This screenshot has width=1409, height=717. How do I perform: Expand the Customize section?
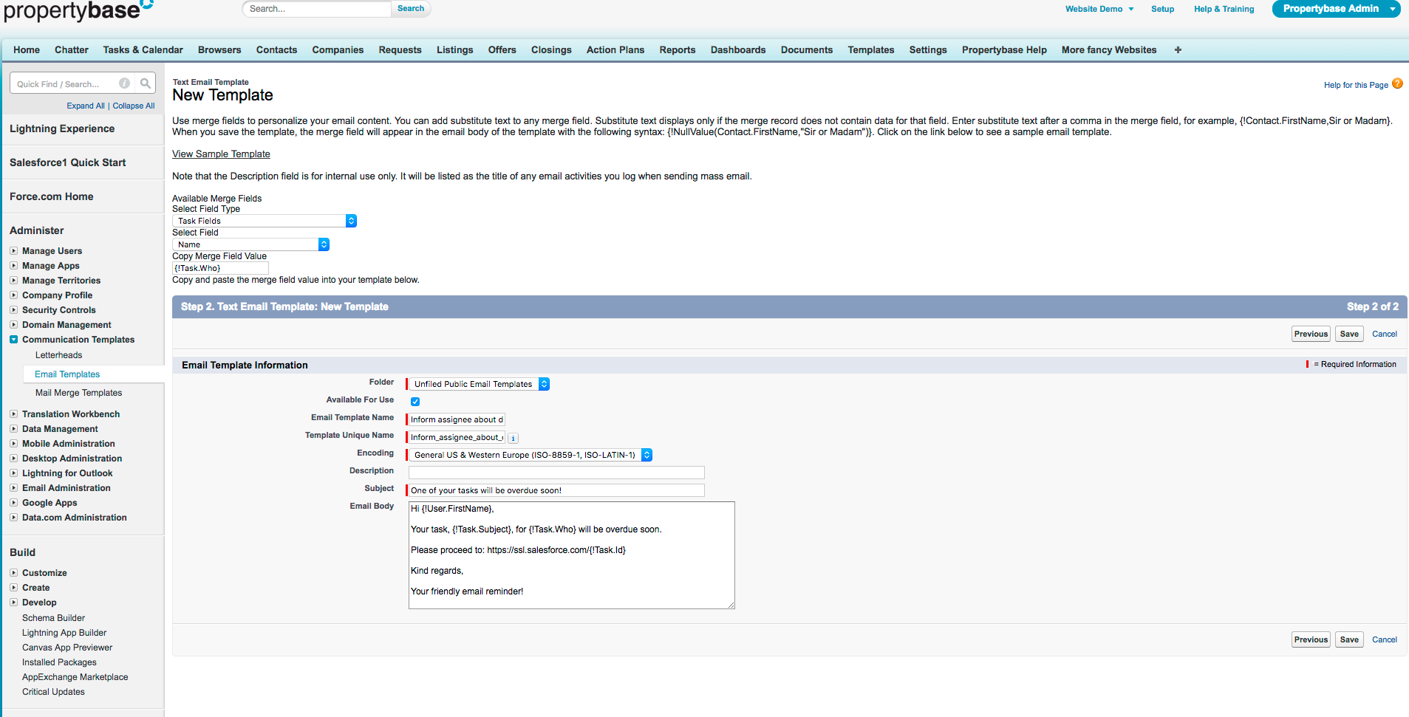(13, 573)
